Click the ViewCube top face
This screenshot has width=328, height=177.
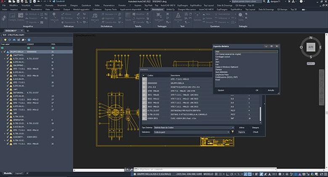[311, 47]
